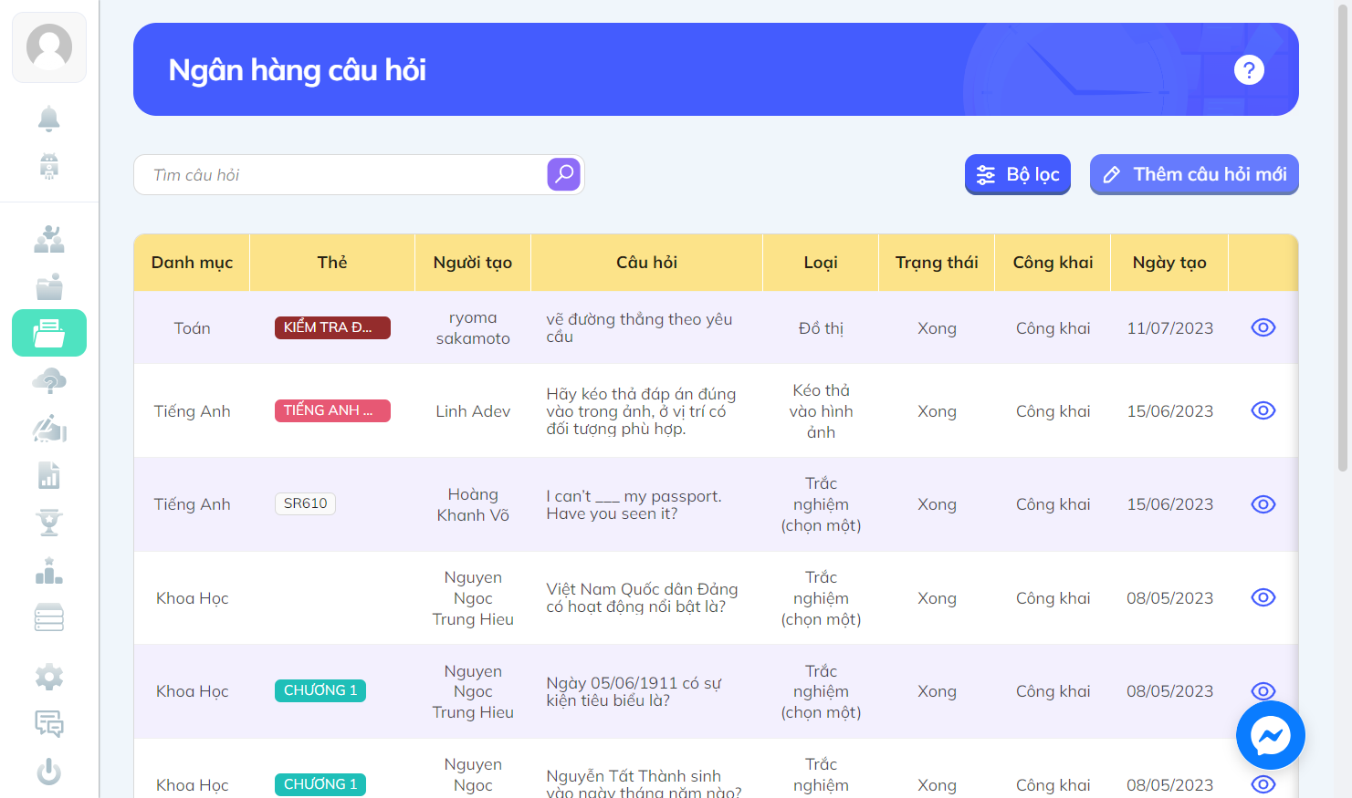Open the chat feedback sidebar icon
This screenshot has width=1352, height=798.
click(49, 724)
